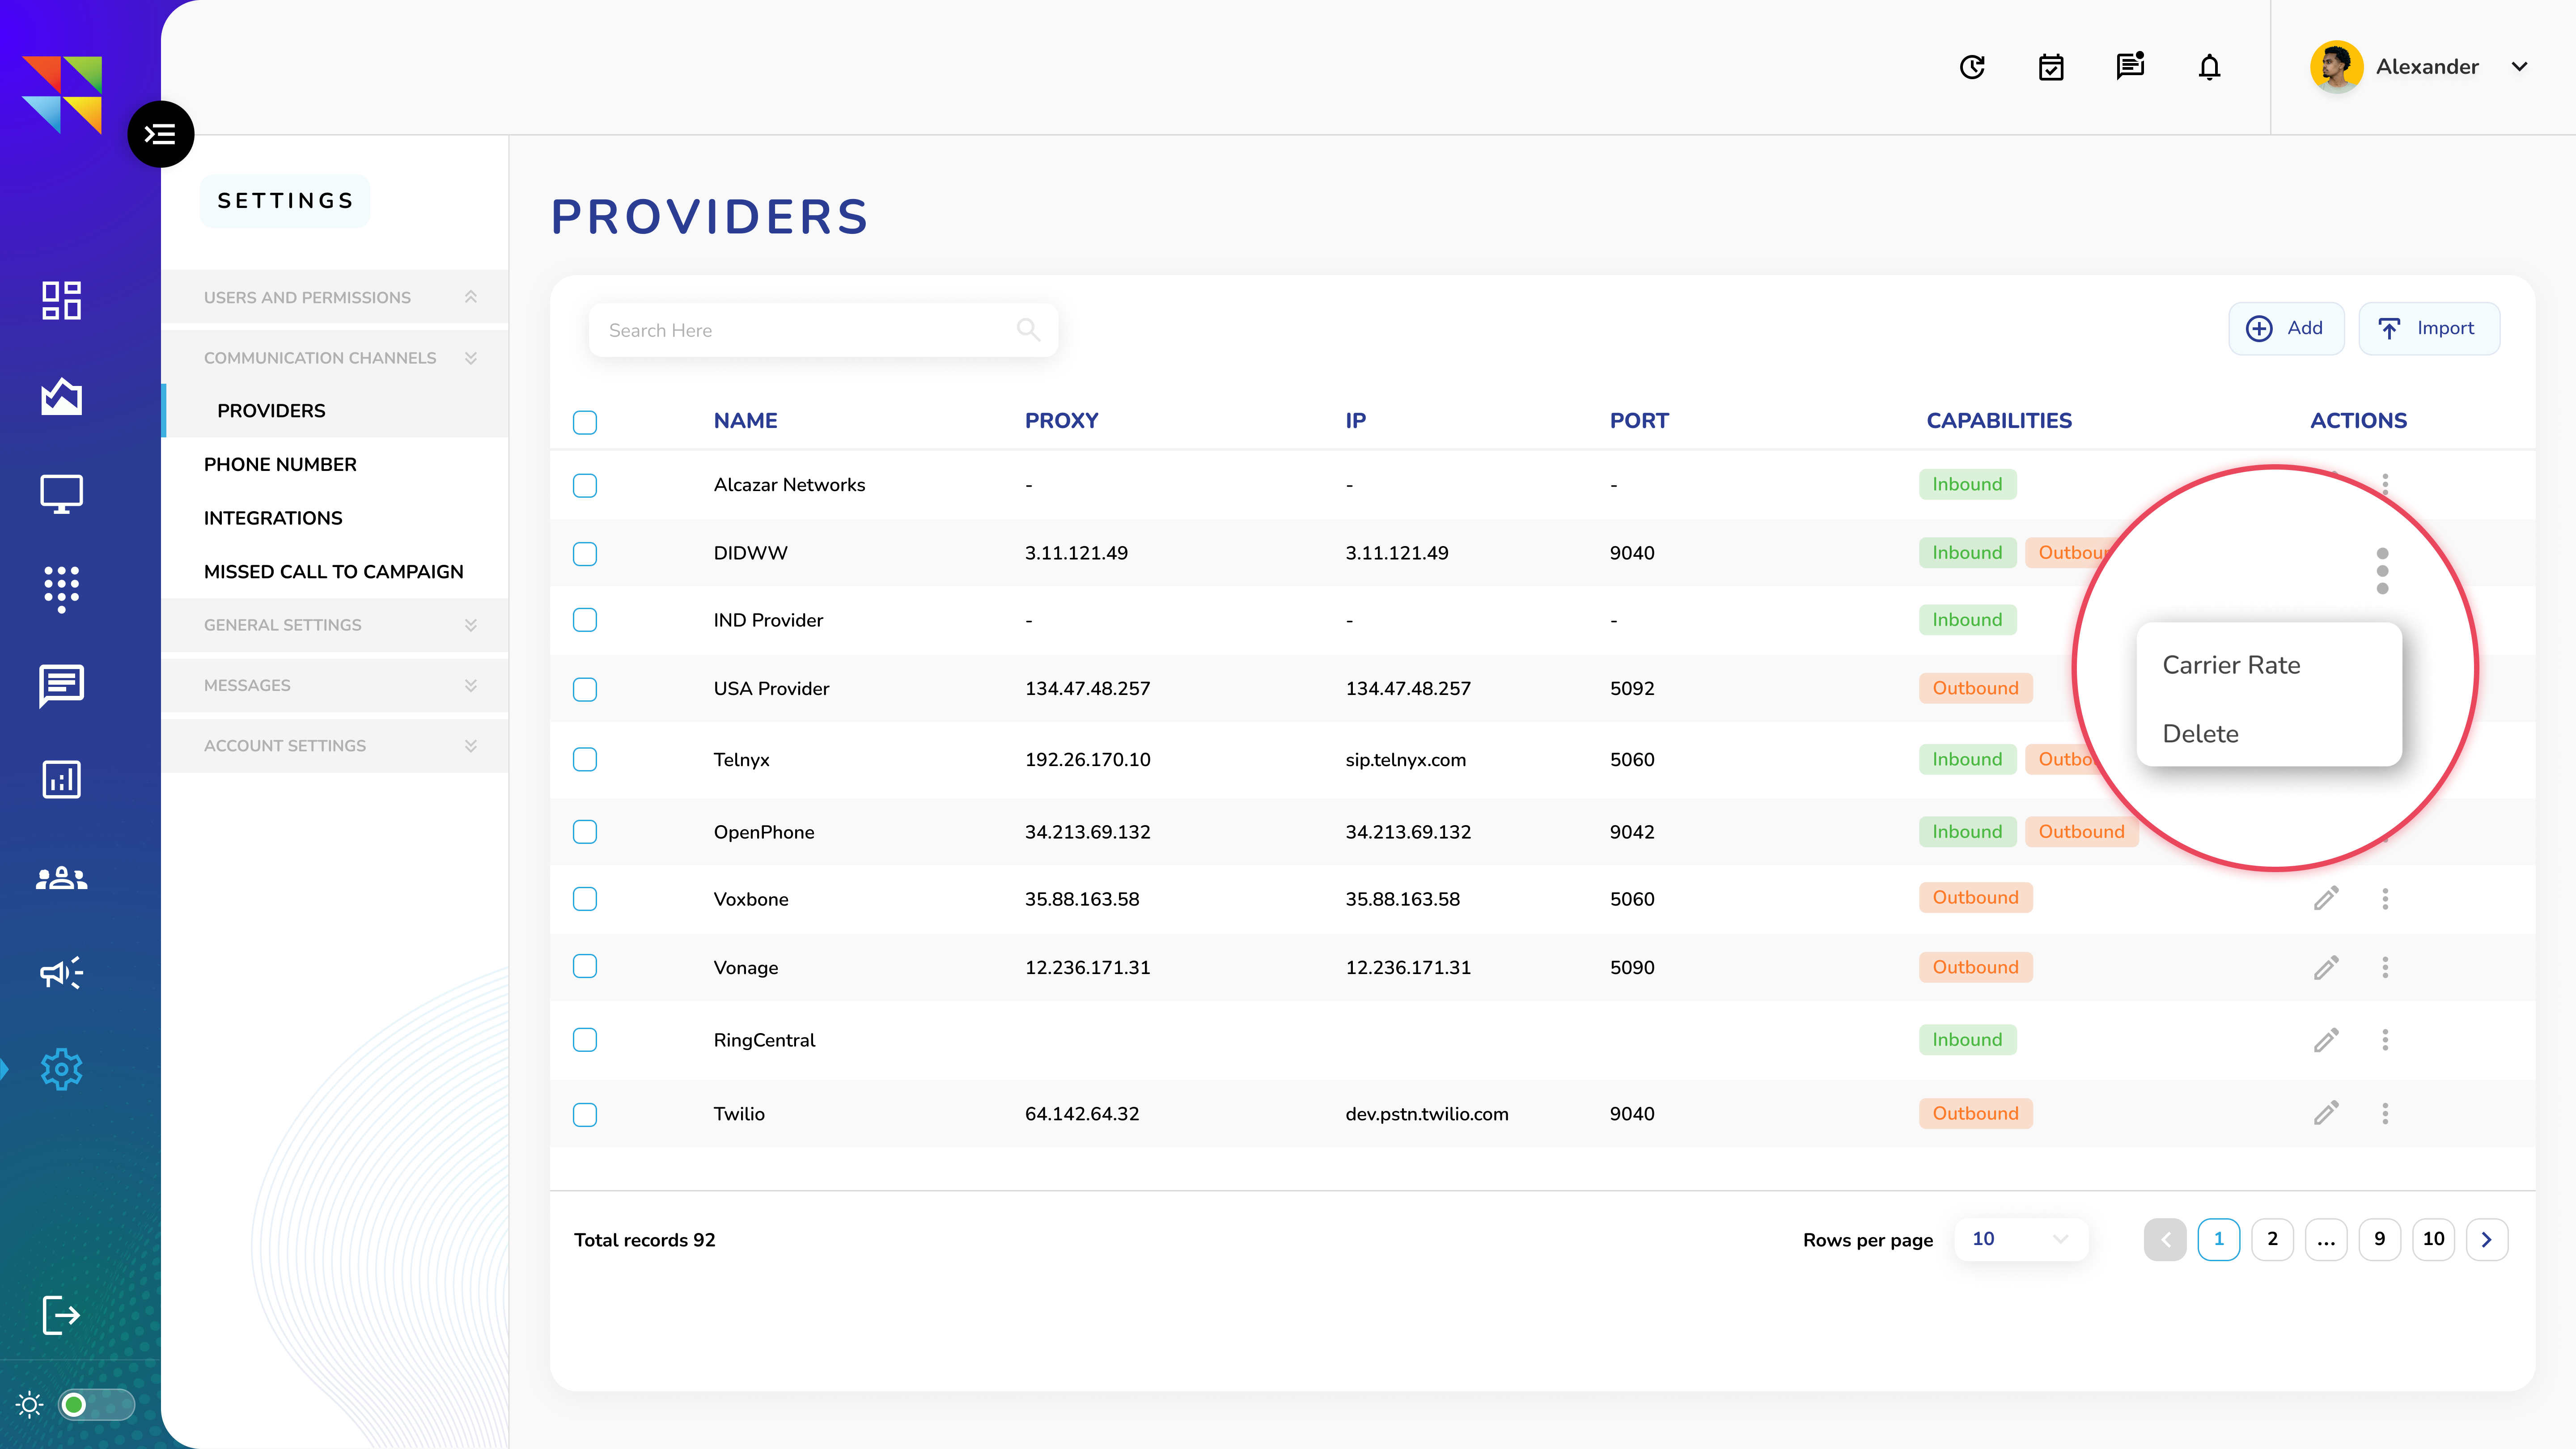2576x1449 pixels.
Task: Click the history clock icon in header
Action: click(1972, 67)
